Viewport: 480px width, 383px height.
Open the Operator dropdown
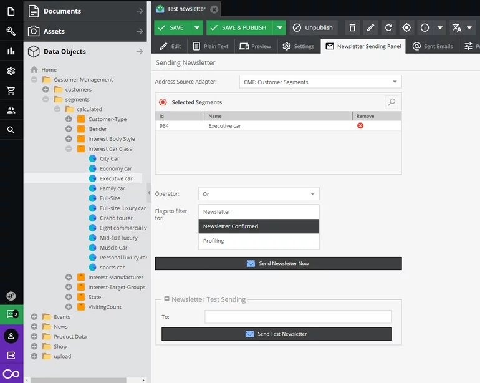click(259, 193)
